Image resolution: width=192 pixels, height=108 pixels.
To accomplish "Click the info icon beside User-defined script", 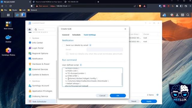I will click(81, 65).
